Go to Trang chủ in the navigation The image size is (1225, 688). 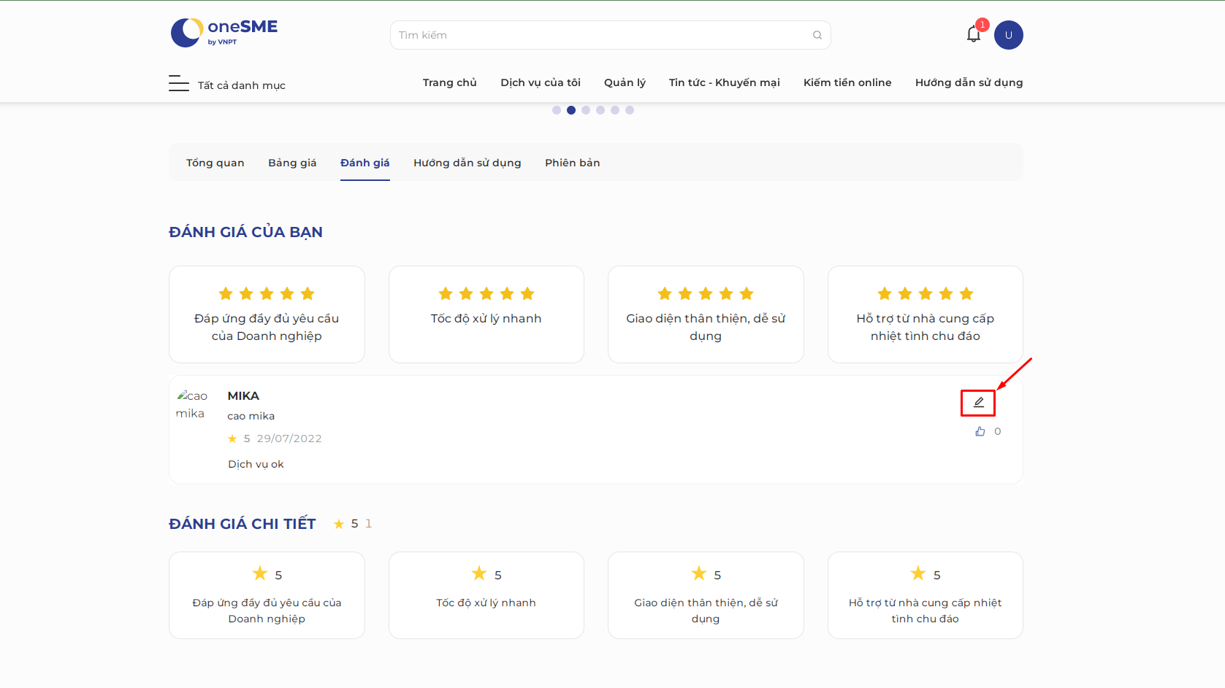(x=450, y=82)
